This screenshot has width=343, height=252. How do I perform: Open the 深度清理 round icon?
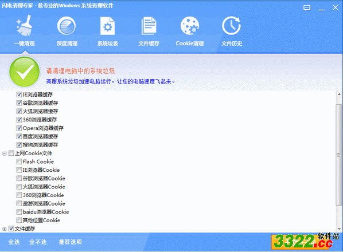tap(67, 26)
